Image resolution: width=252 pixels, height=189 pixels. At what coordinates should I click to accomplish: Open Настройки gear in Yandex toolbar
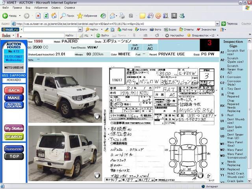[174, 35]
